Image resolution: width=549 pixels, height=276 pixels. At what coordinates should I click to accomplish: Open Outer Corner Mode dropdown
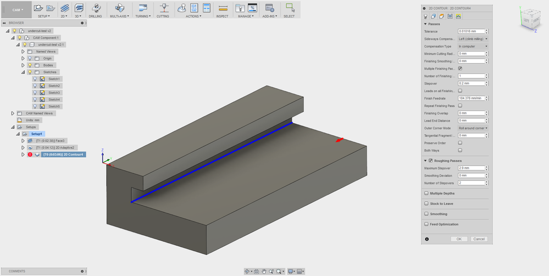(x=473, y=128)
